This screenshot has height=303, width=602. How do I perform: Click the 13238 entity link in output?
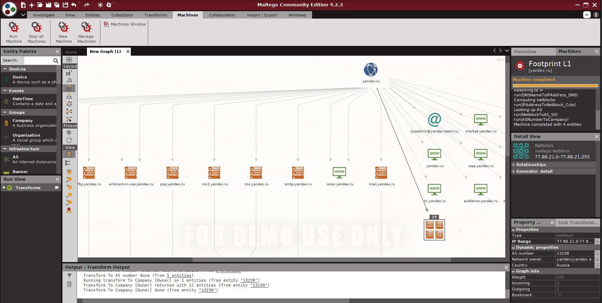tap(250, 280)
